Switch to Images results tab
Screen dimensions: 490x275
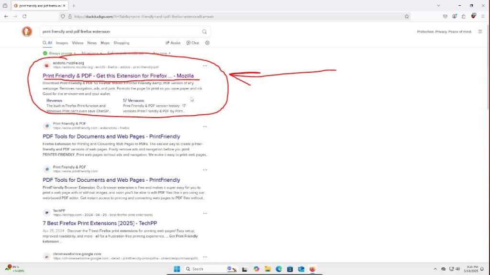[x=62, y=43]
